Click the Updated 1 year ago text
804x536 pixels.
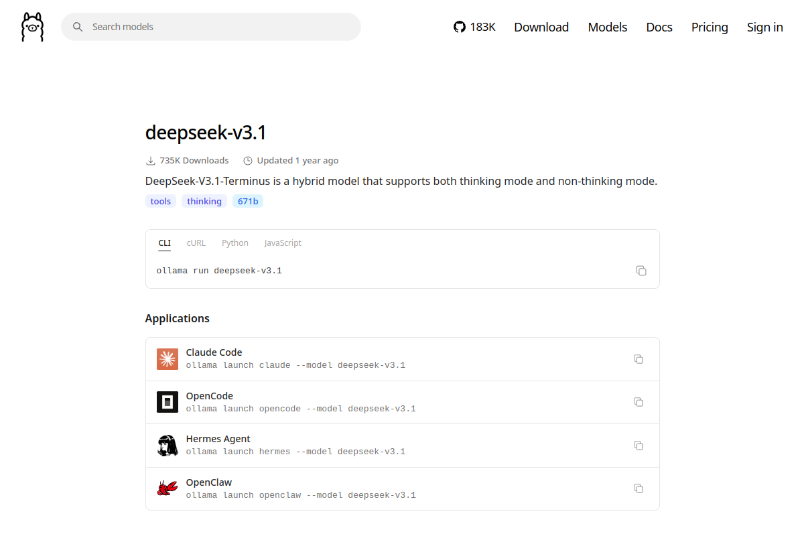click(297, 161)
